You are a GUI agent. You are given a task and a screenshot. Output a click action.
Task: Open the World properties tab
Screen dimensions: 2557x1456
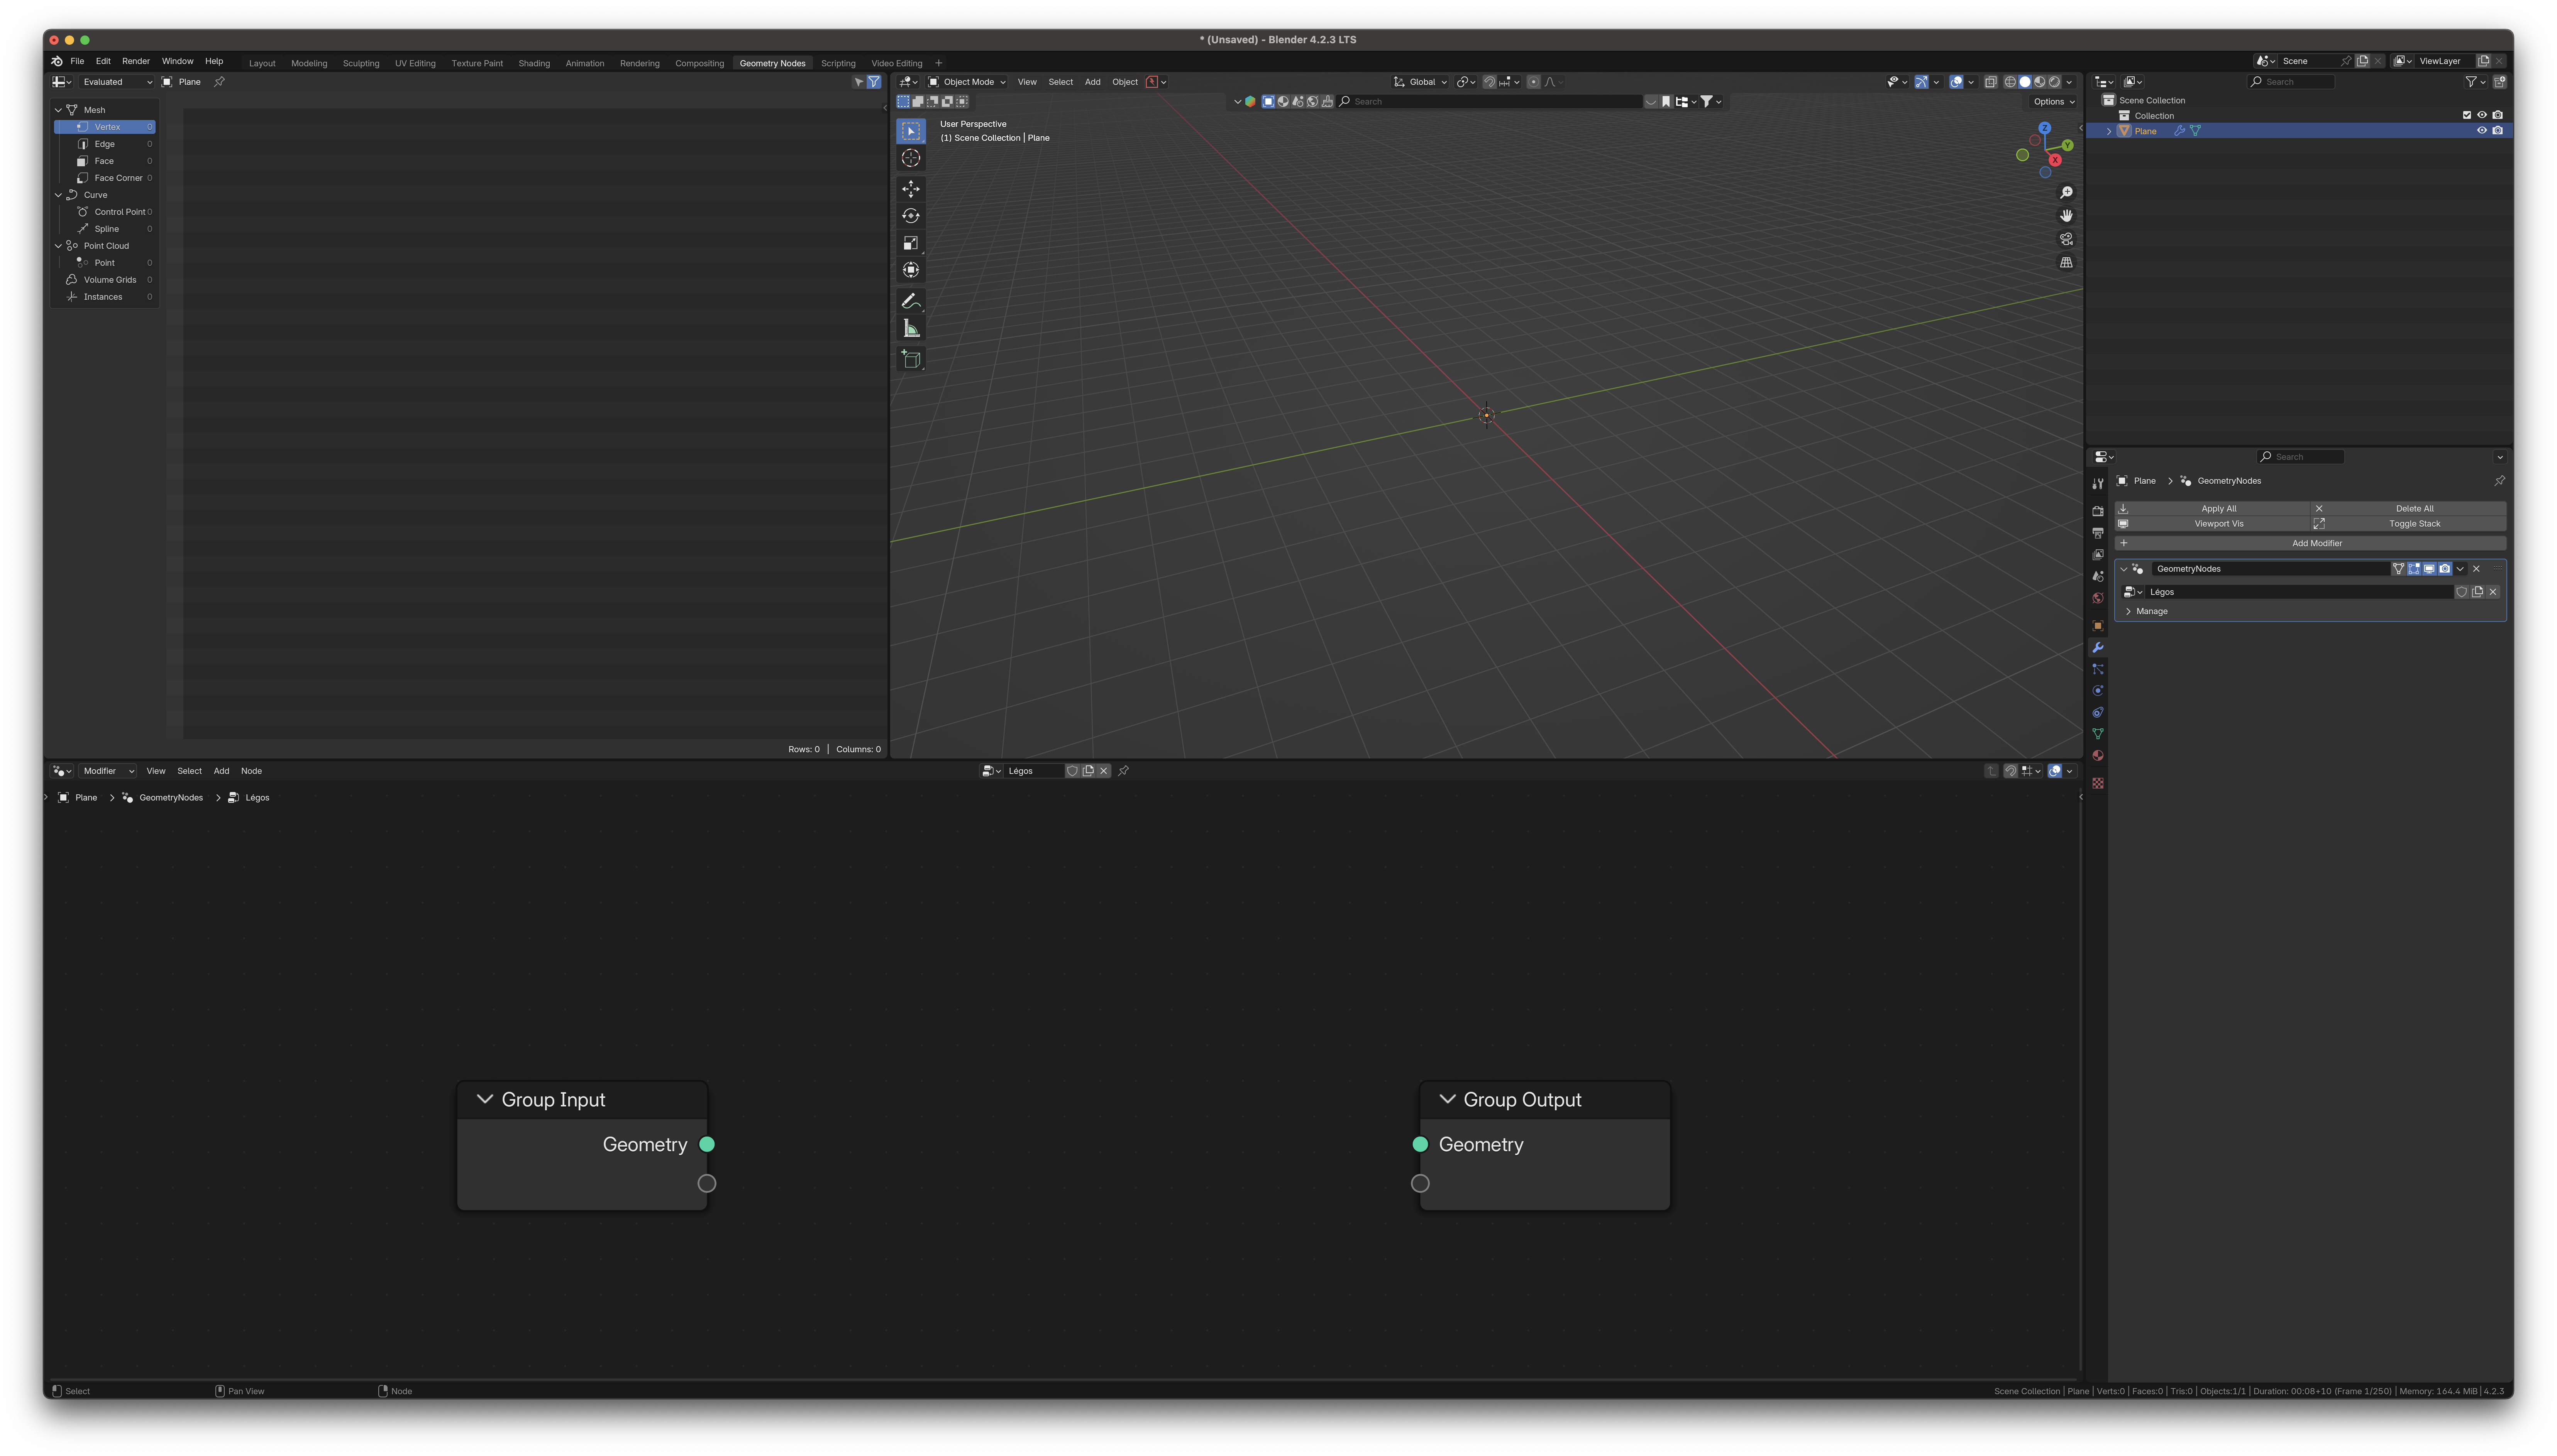tap(2098, 598)
